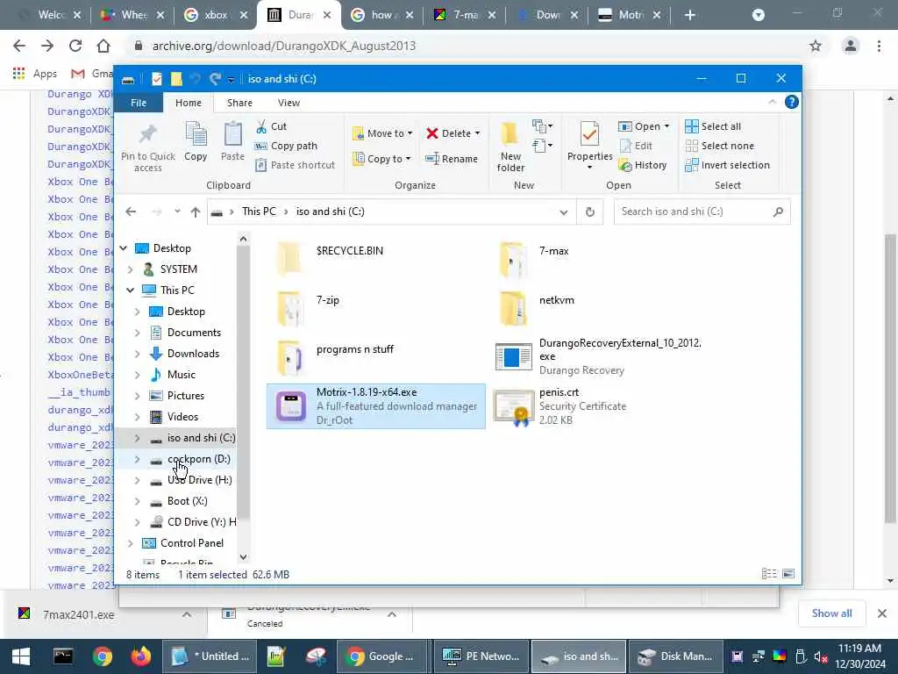Click Copy path in Clipboard group
The width and height of the screenshot is (898, 674).
287,147
